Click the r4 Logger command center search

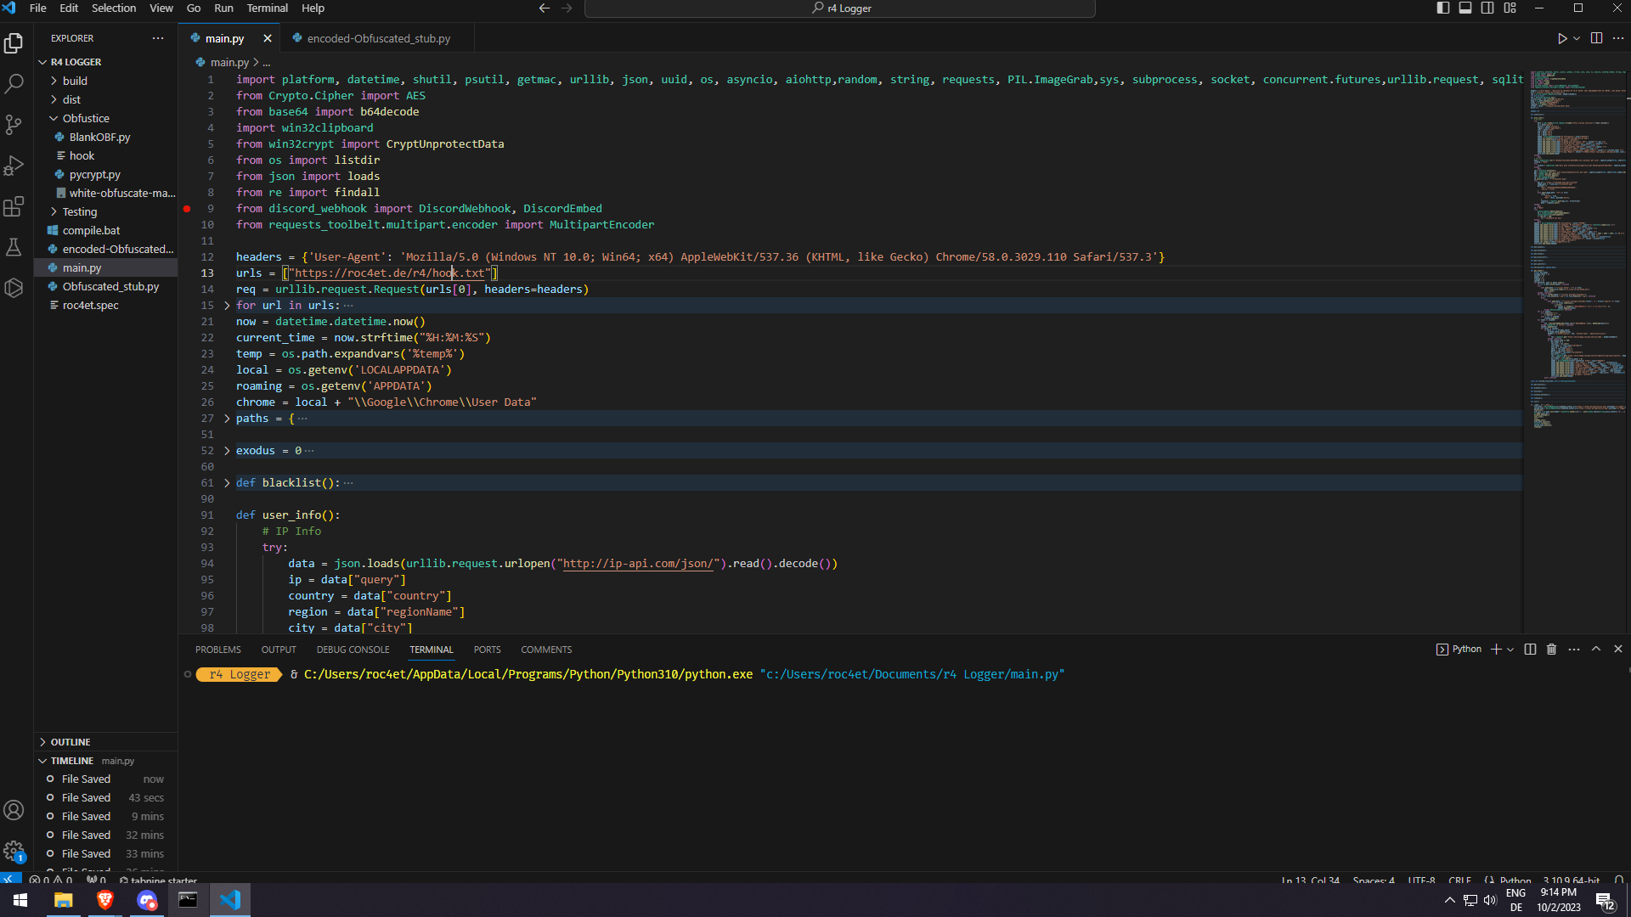[840, 8]
